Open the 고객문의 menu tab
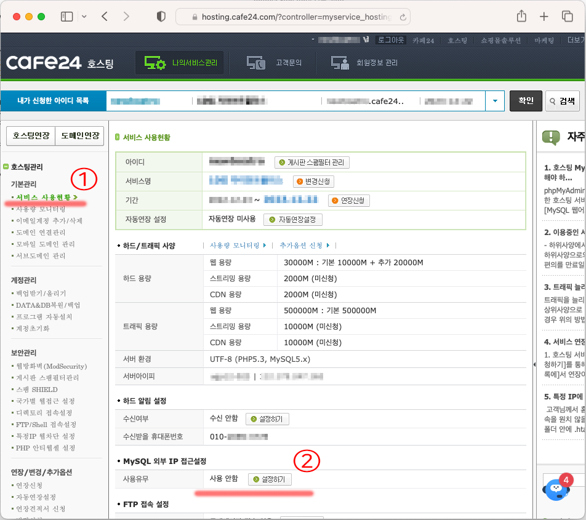Image resolution: width=586 pixels, height=520 pixels. pyautogui.click(x=275, y=63)
